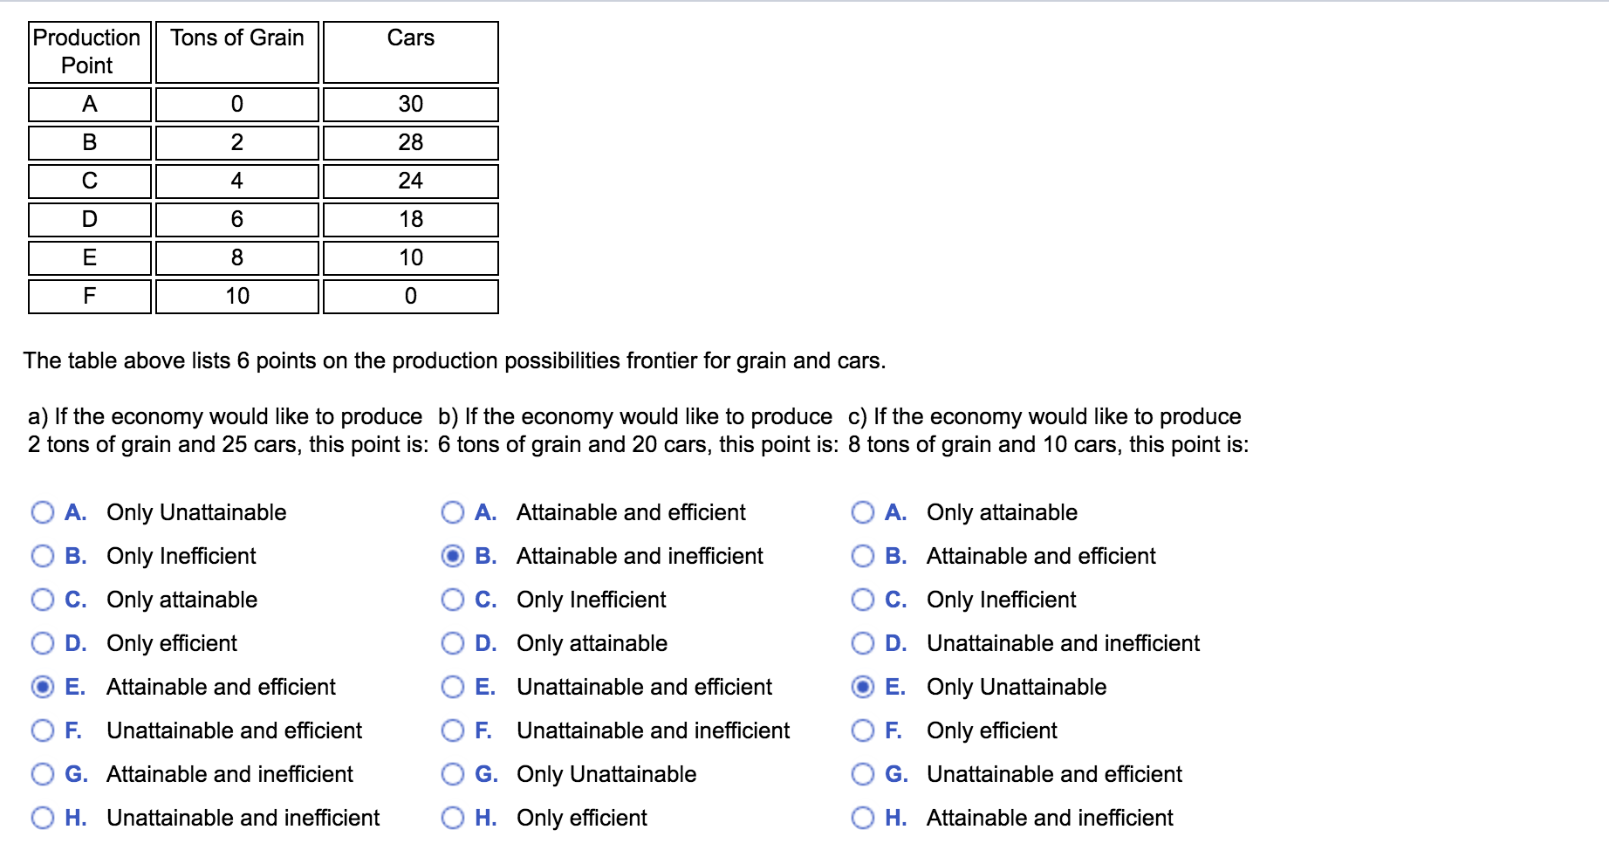
Task: Select "Unattainable and efficient" in question b
Action: coord(453,687)
